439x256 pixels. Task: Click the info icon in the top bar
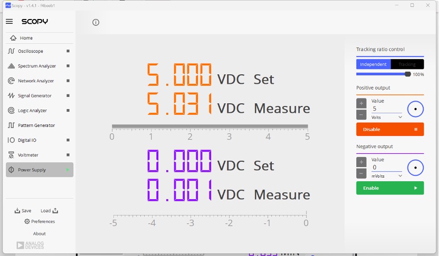click(x=96, y=22)
